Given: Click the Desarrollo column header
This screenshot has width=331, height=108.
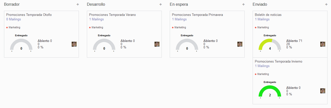Looking at the screenshot, I should click(96, 4).
